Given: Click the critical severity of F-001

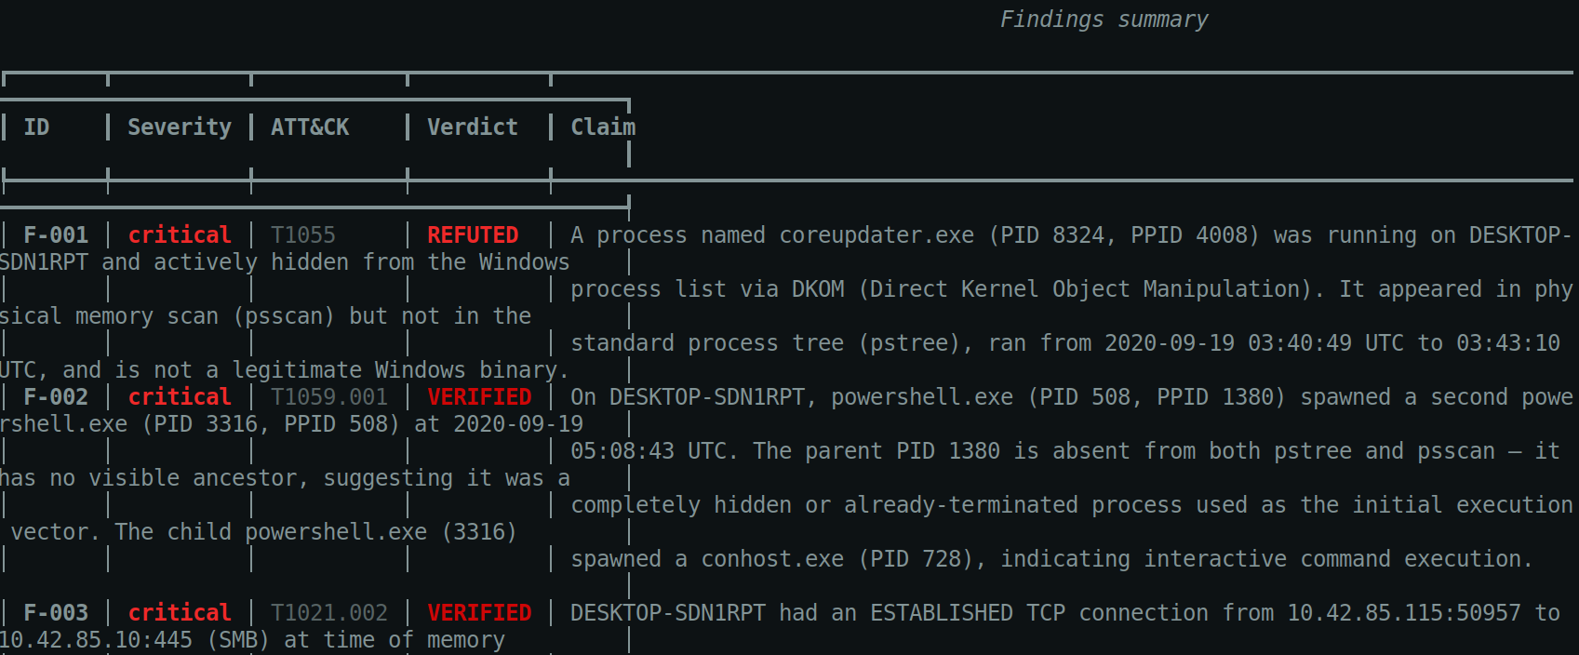Looking at the screenshot, I should coord(180,235).
